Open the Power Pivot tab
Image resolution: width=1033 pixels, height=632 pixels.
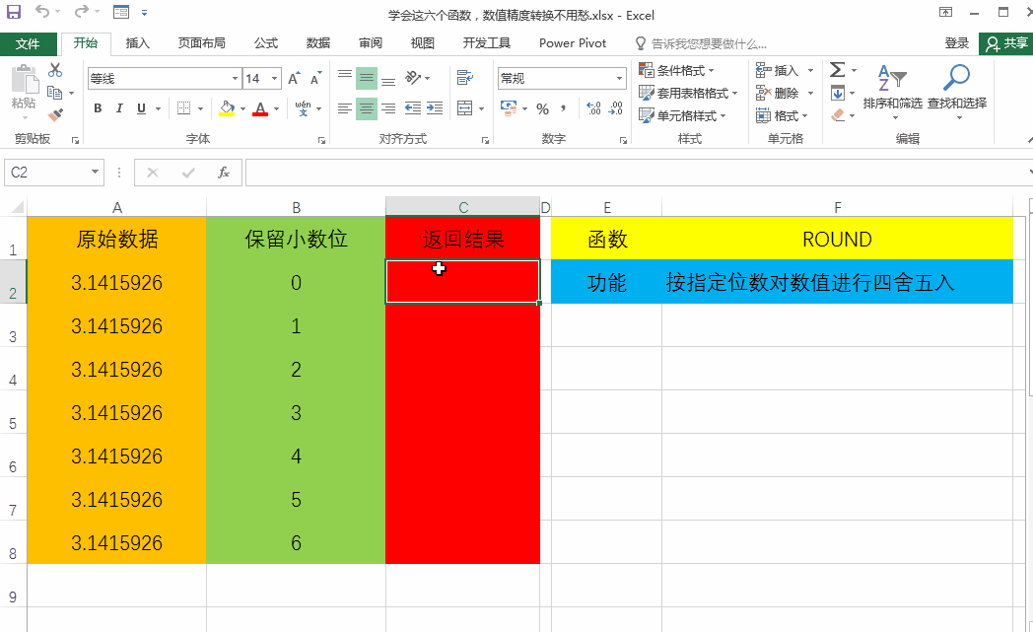[572, 43]
